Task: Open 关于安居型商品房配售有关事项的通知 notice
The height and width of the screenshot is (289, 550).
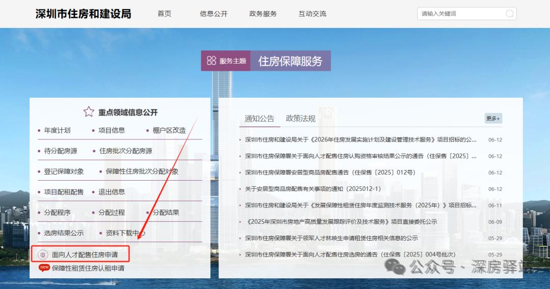Action: coord(313,189)
